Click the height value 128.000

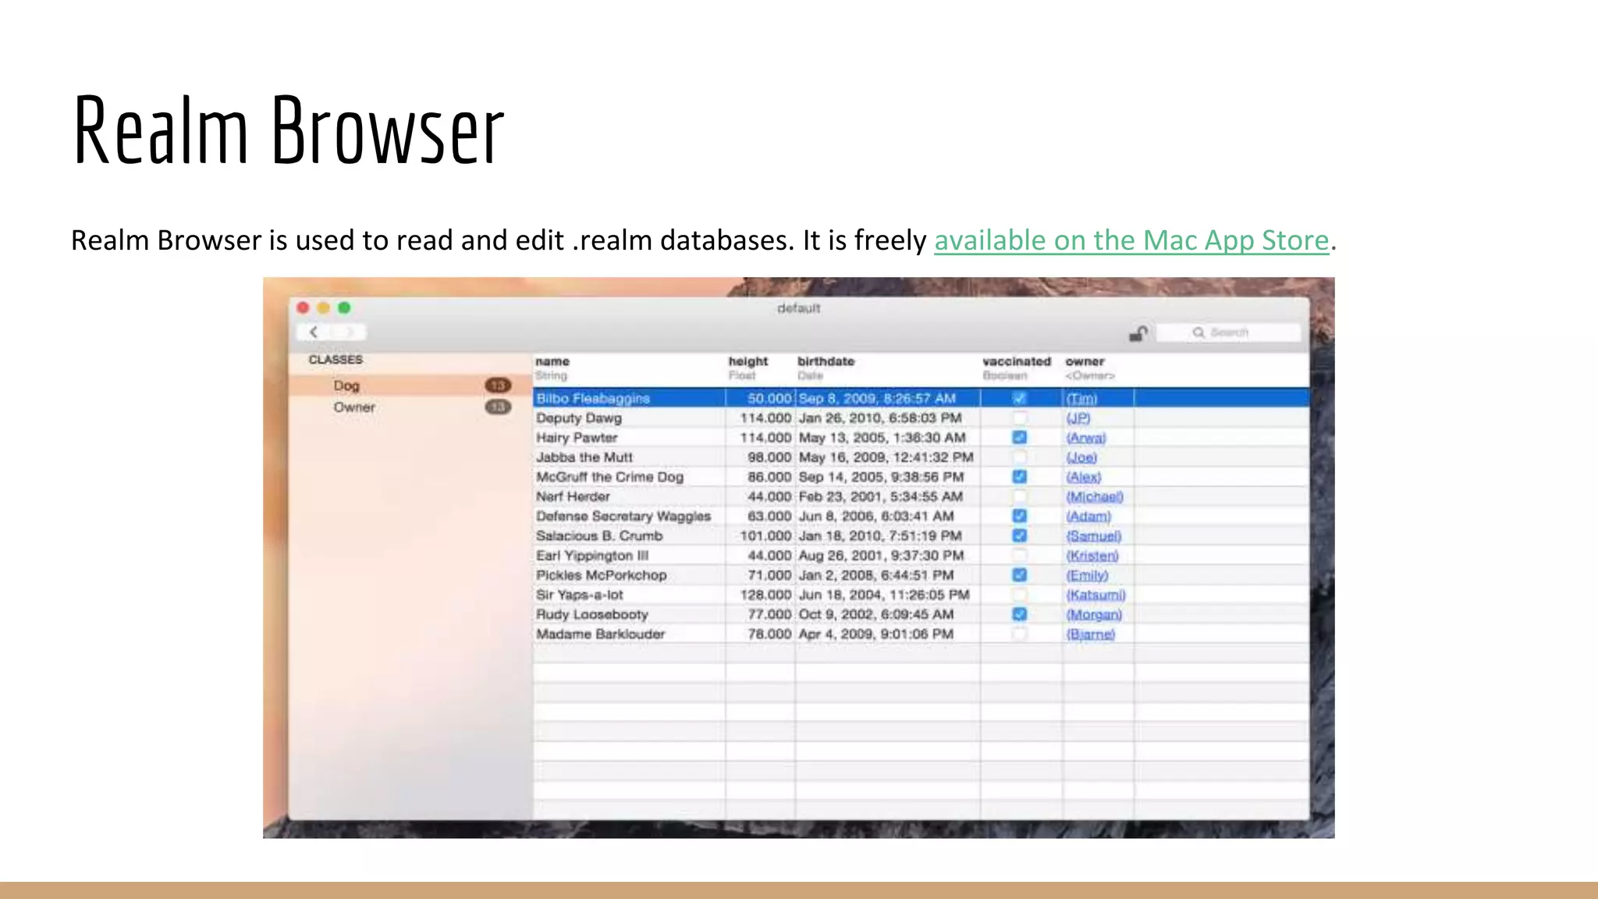[765, 595]
